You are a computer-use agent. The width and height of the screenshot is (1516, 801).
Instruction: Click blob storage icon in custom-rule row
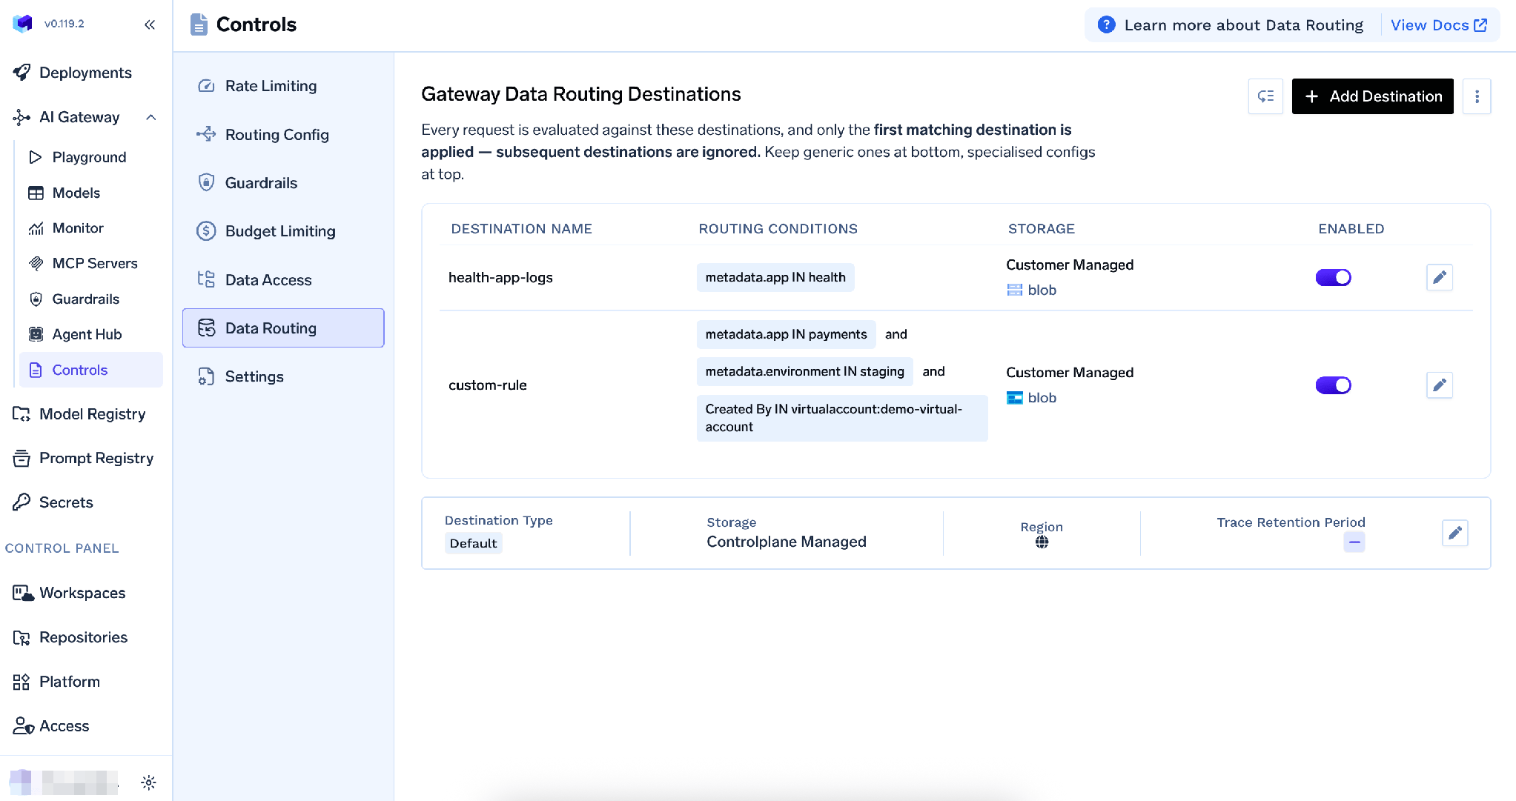pyautogui.click(x=1014, y=398)
